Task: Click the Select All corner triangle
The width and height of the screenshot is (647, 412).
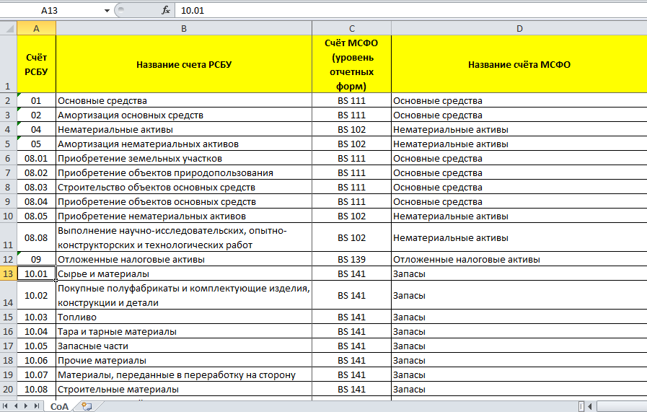Action: click(8, 28)
